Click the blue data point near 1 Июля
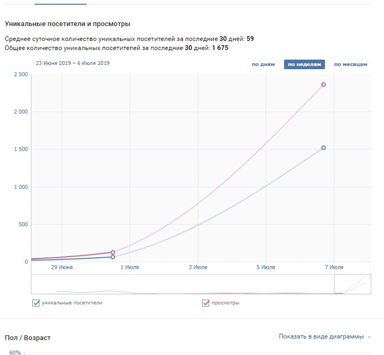 pyautogui.click(x=113, y=257)
